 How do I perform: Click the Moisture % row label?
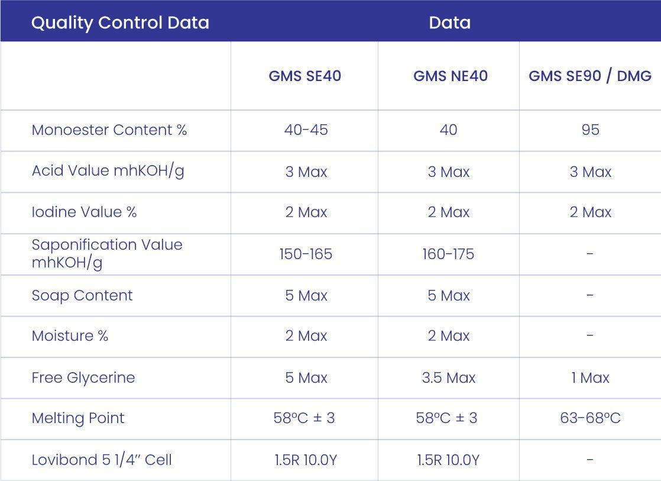click(70, 336)
